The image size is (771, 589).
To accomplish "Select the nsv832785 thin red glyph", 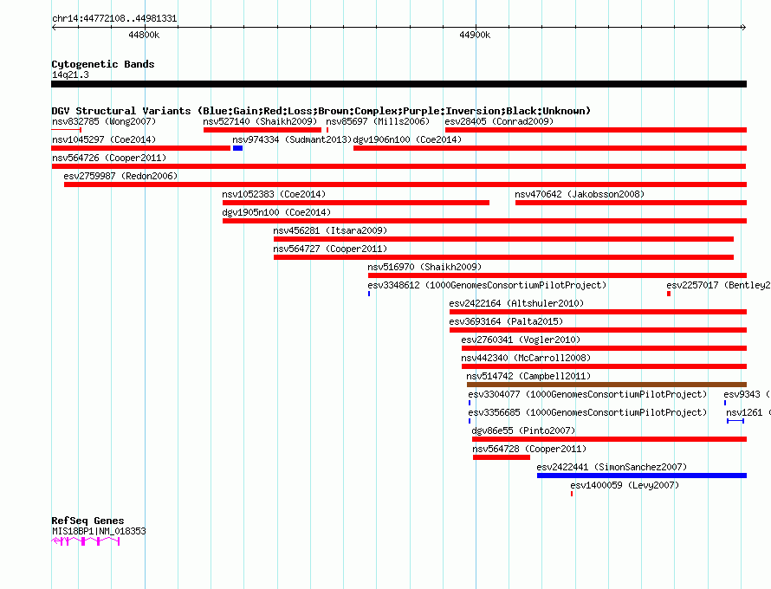I will (x=67, y=130).
